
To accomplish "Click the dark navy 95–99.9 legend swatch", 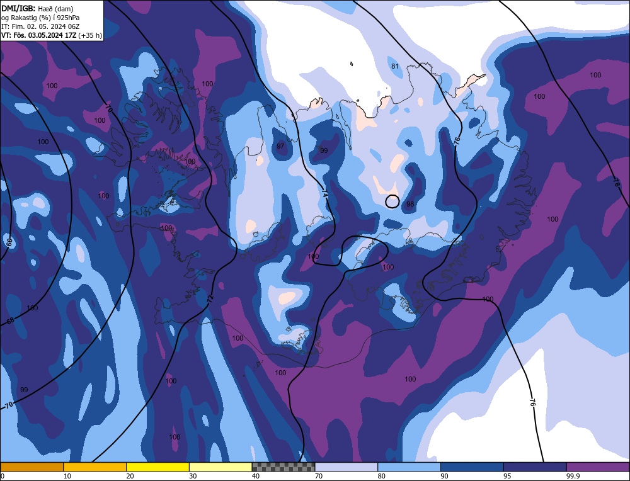I will pyautogui.click(x=535, y=467).
